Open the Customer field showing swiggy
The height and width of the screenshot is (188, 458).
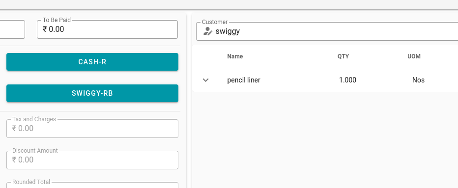coord(327,31)
